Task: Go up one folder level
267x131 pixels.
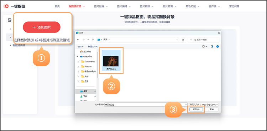Action: pos(93,40)
